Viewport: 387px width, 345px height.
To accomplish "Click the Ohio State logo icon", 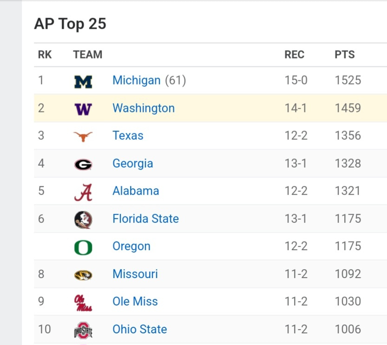I will [83, 330].
